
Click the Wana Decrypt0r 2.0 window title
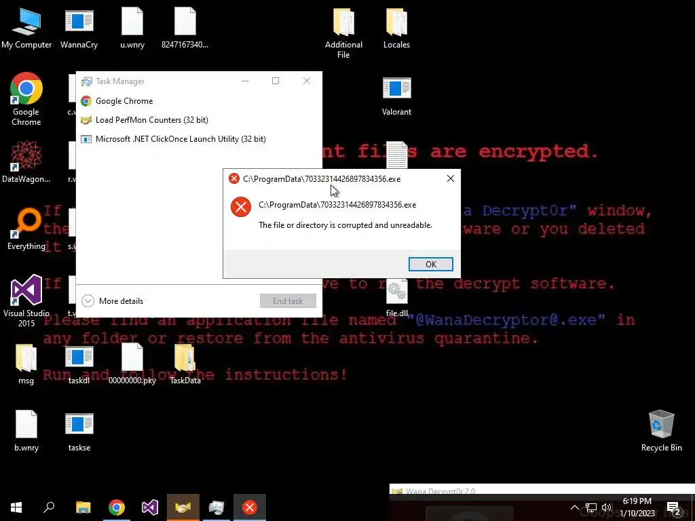tap(440, 491)
